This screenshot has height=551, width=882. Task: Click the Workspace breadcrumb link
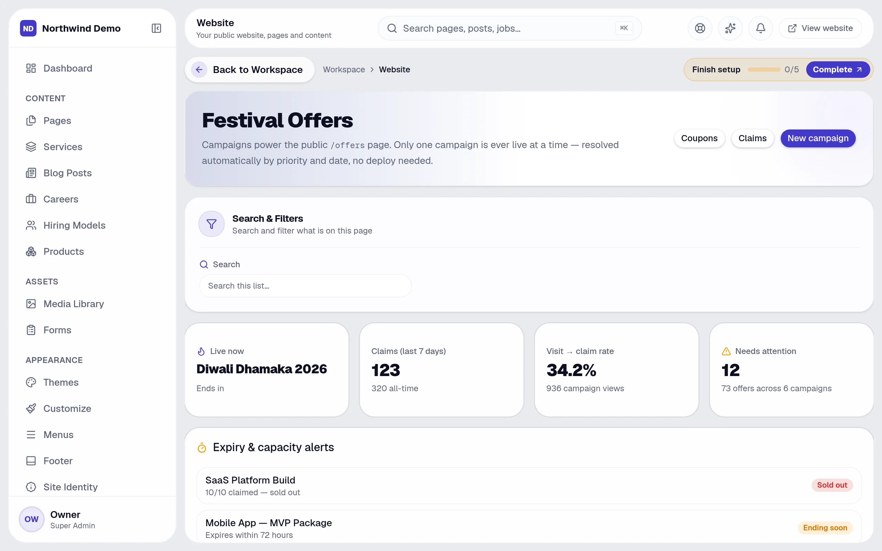tap(344, 70)
